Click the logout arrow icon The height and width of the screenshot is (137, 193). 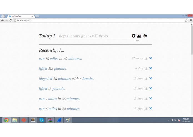(145, 36)
